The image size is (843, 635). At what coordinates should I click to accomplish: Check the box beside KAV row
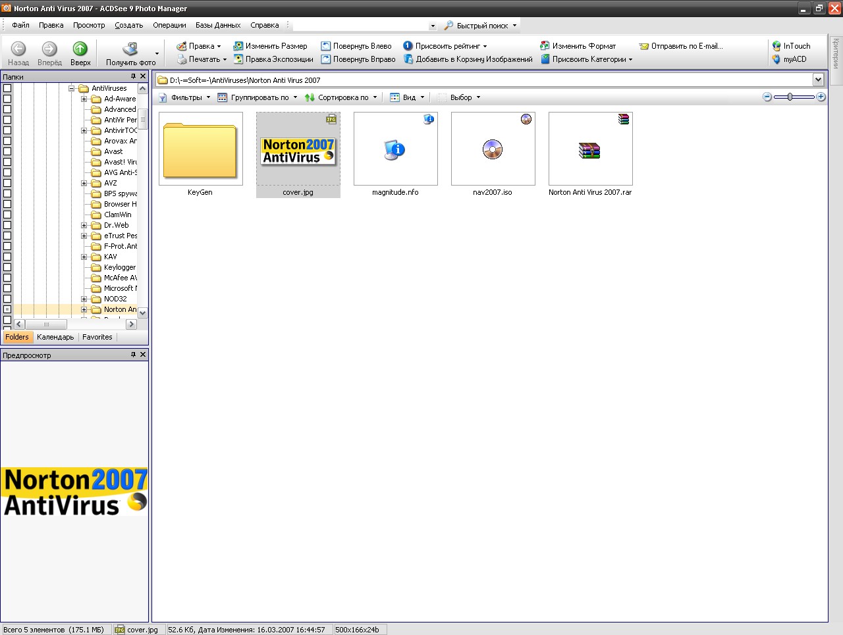point(7,257)
